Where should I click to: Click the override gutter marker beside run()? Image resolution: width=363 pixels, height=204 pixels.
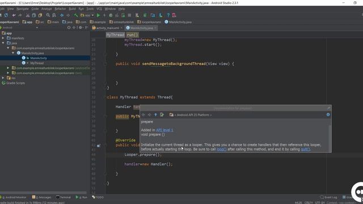[x=98, y=146]
